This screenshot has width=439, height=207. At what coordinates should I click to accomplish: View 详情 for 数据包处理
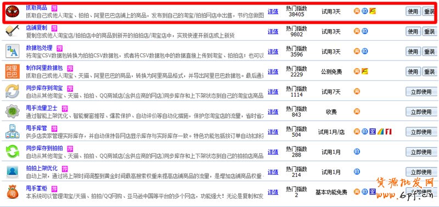coord(273,52)
